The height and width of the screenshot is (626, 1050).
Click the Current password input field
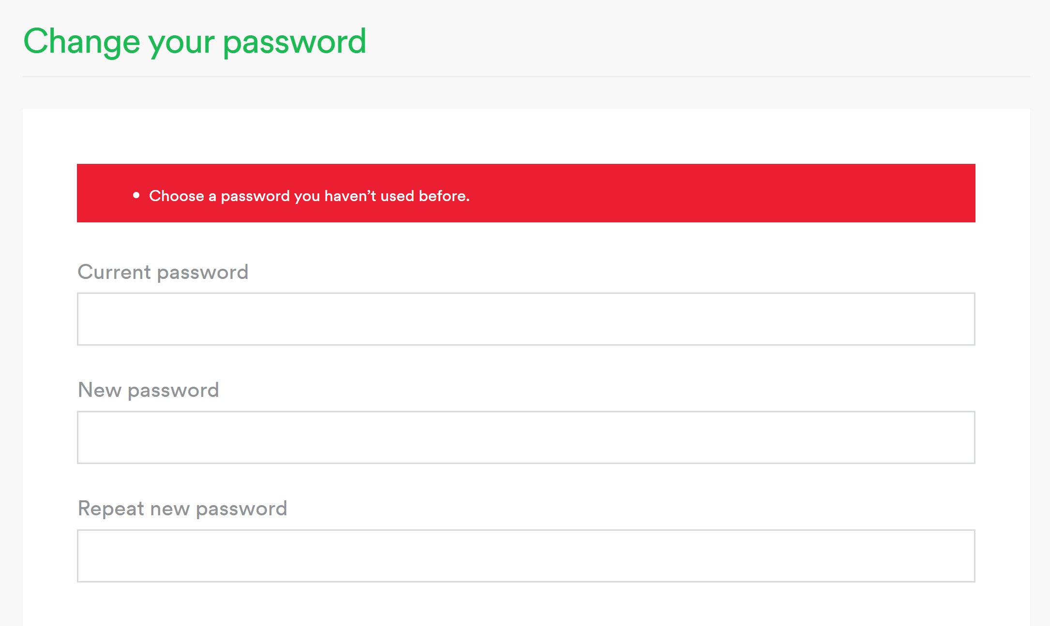[x=526, y=319]
